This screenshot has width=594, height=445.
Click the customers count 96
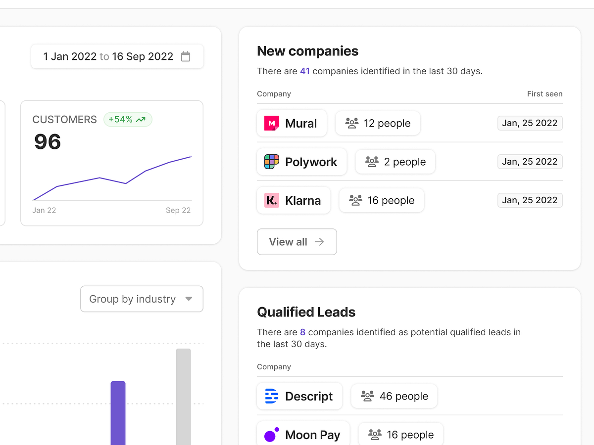tap(48, 142)
